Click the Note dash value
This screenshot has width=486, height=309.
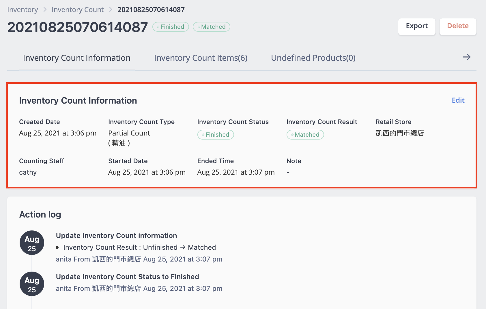tap(288, 172)
